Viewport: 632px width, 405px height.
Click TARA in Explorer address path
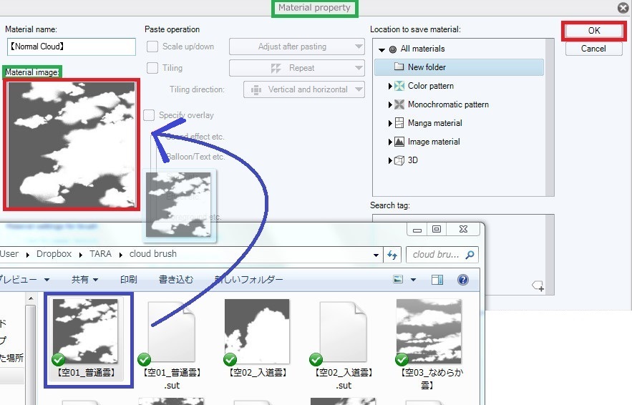point(100,254)
